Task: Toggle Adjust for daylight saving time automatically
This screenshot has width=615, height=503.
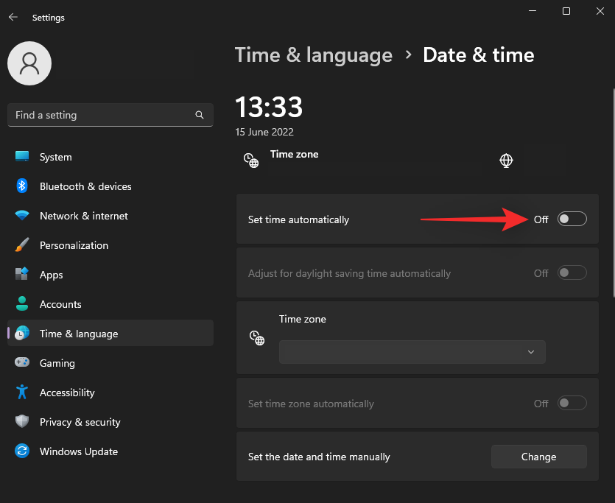Action: (572, 272)
